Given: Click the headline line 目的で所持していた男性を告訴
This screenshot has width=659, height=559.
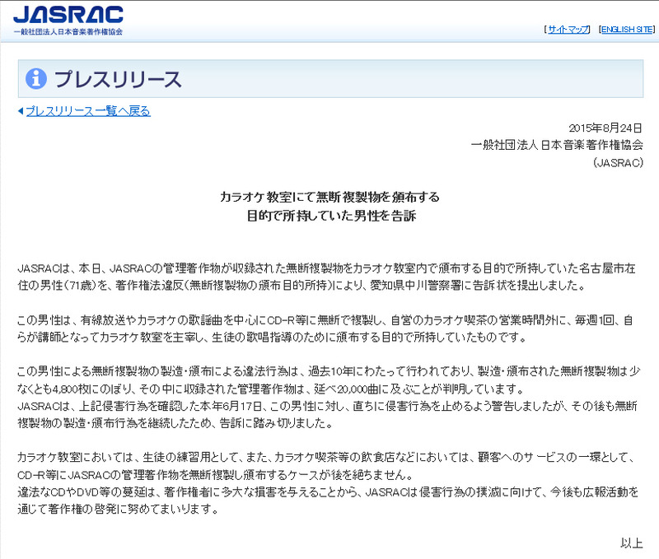Looking at the screenshot, I should [x=329, y=216].
